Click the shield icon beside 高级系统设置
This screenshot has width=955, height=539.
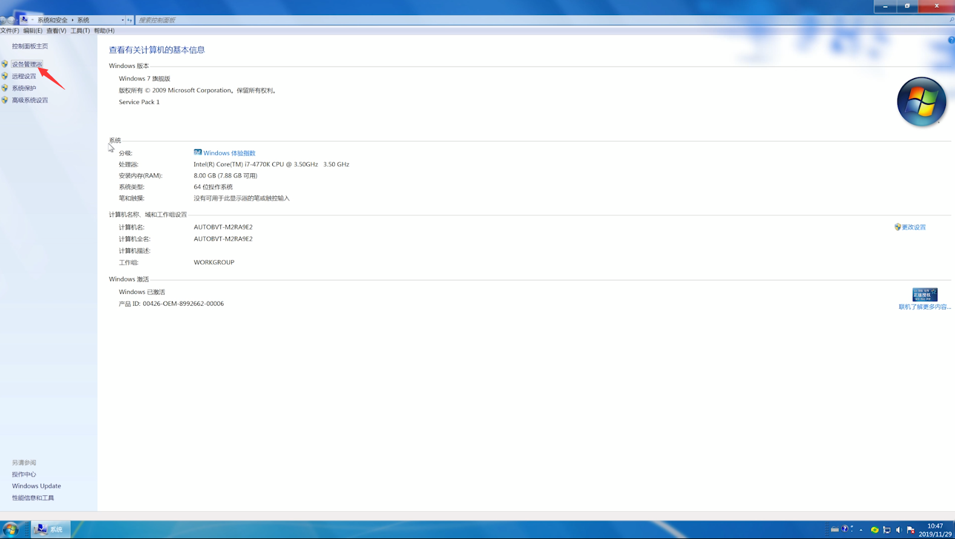click(5, 101)
